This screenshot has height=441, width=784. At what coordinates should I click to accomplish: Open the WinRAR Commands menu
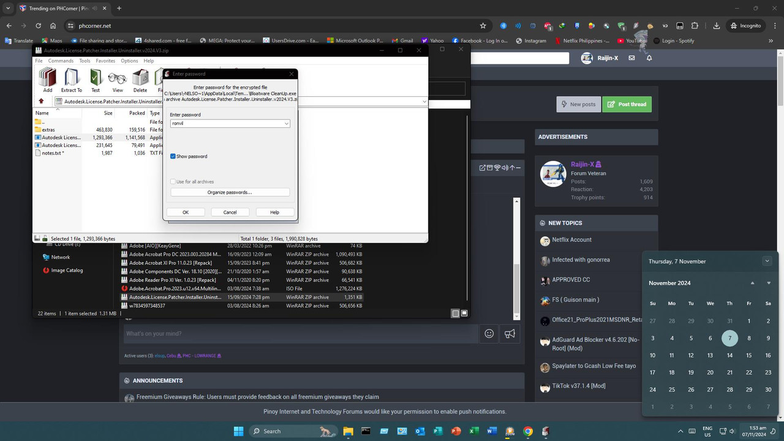(x=61, y=61)
